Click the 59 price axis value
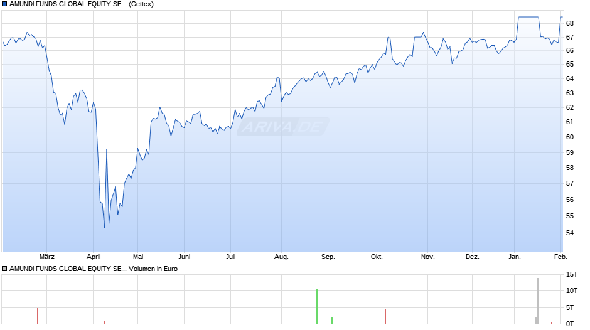Screen dimensions: 590x330 click(570, 153)
